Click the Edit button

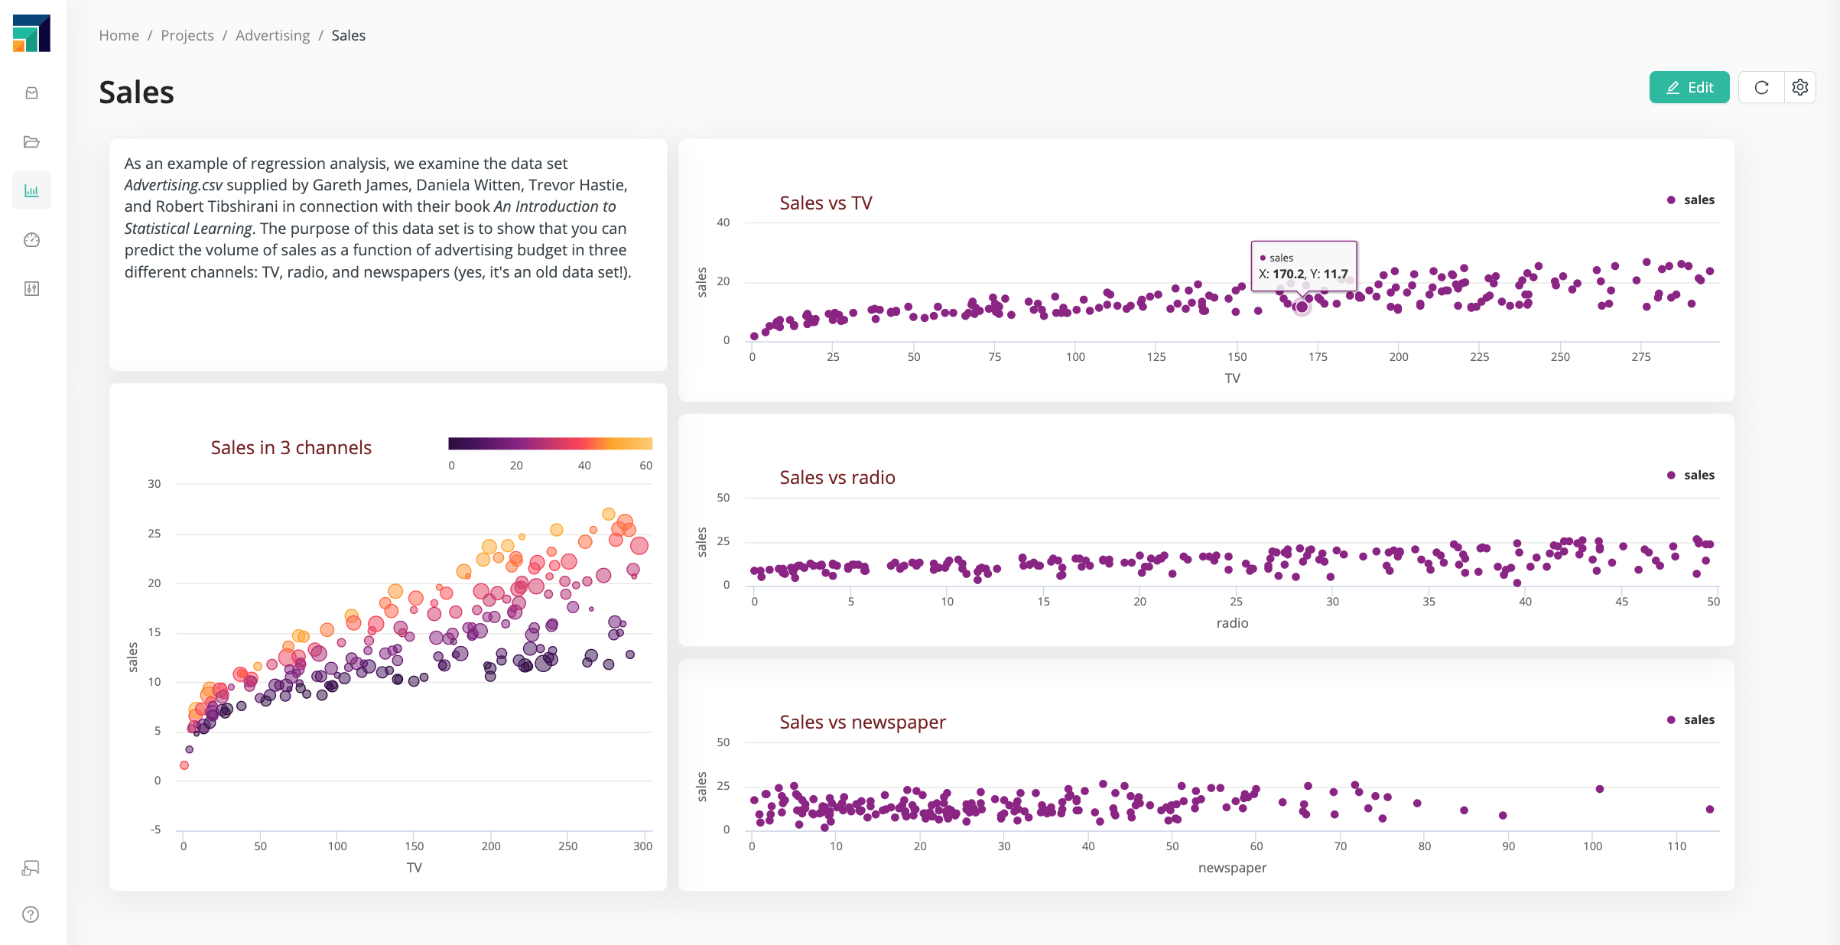point(1689,87)
